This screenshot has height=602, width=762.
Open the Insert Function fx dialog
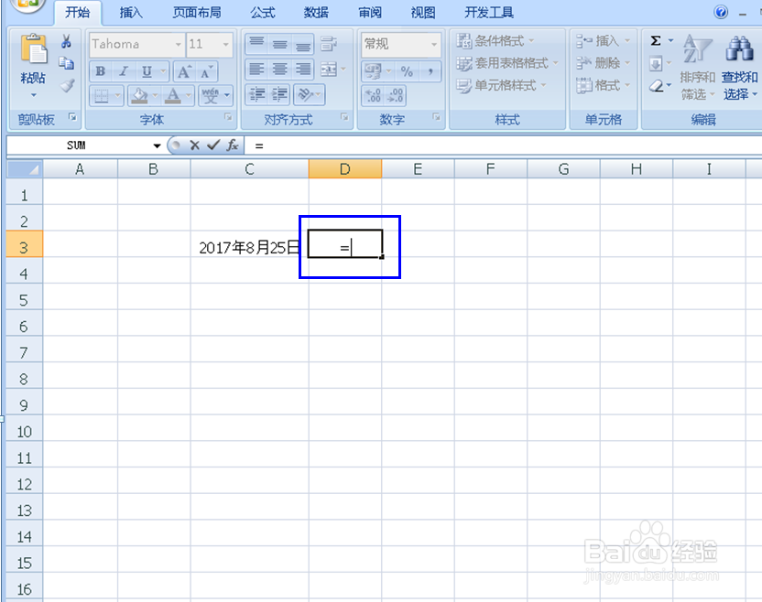tap(233, 145)
